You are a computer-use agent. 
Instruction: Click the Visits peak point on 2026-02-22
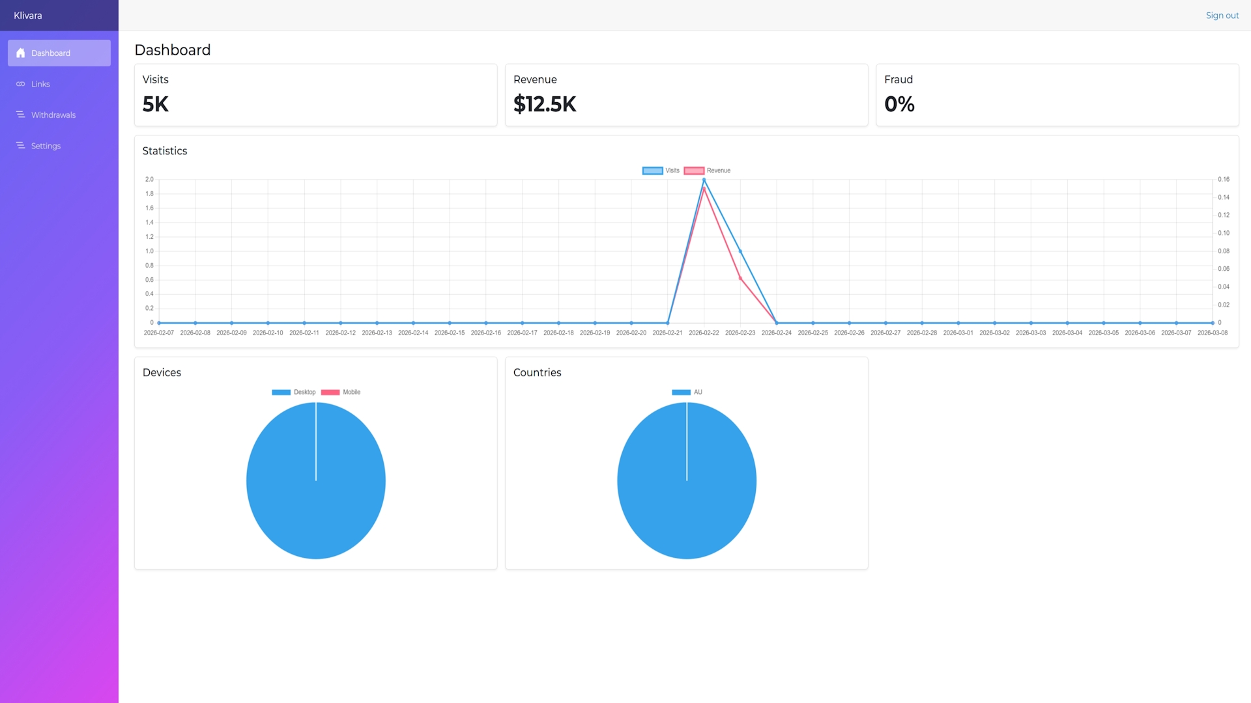(704, 180)
